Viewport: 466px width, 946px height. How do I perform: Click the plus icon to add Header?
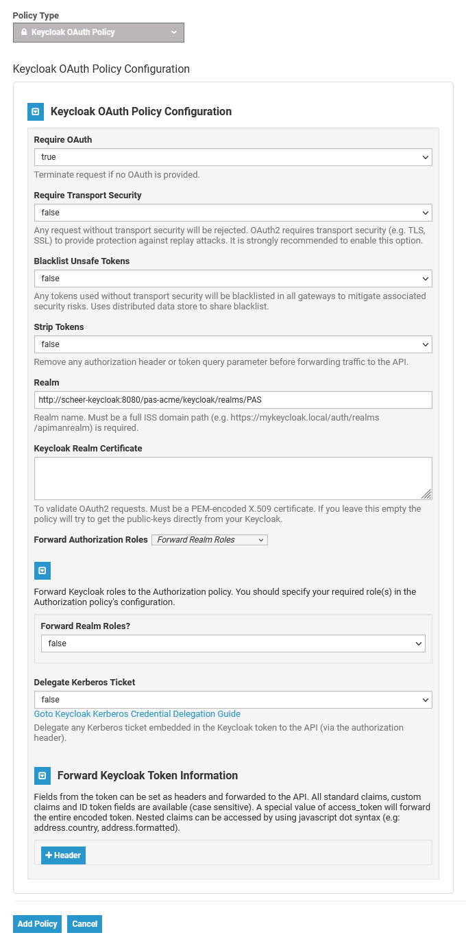tap(49, 855)
